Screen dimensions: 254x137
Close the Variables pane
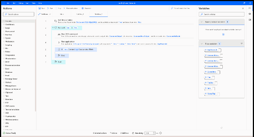click(x=243, y=8)
